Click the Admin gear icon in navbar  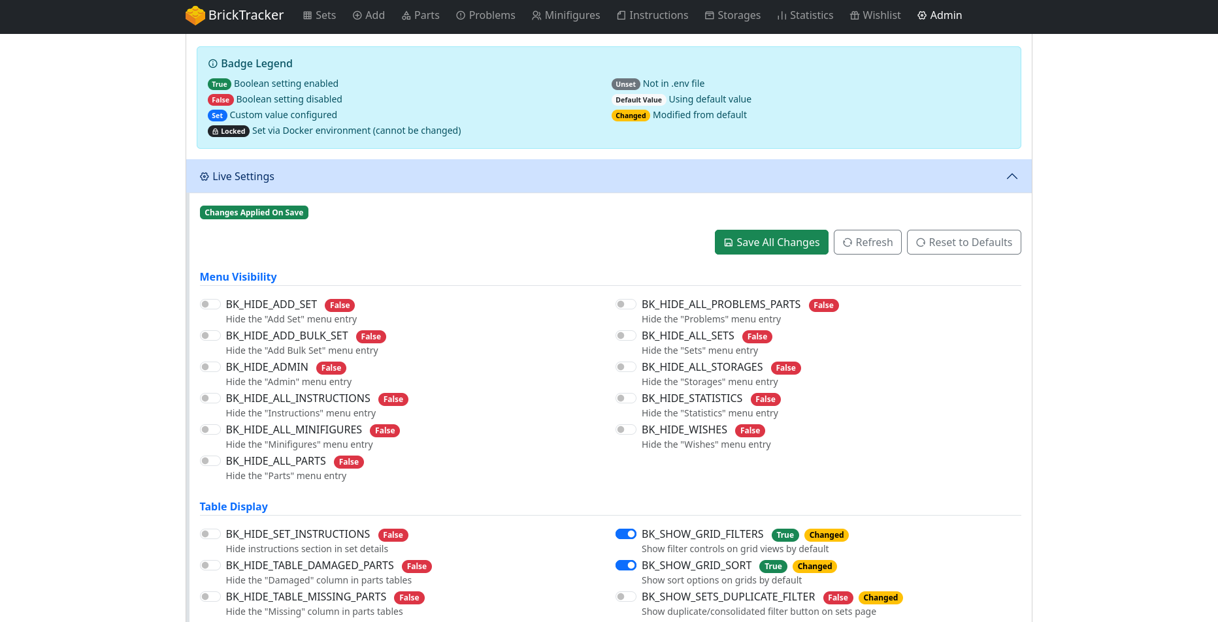[x=922, y=16]
